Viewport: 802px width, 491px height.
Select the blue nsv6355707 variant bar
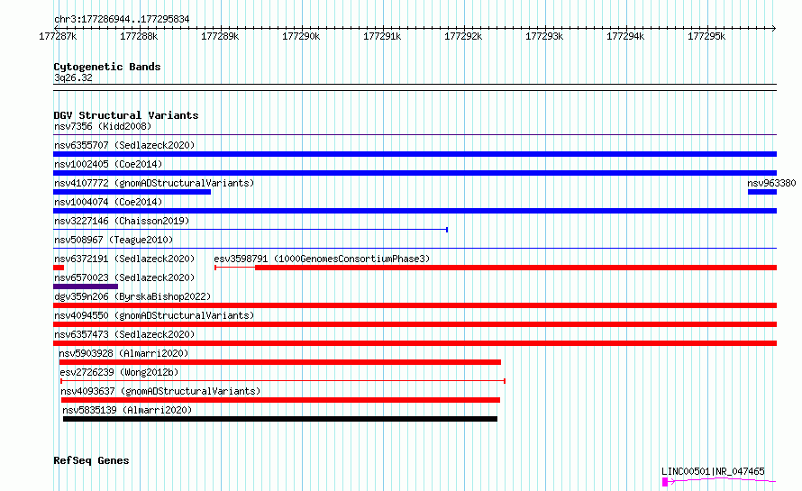(x=415, y=154)
